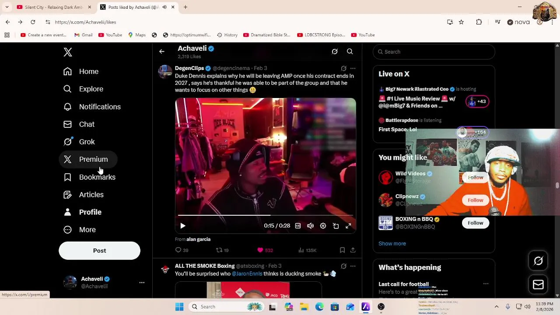Repost the DegenClips post
The height and width of the screenshot is (315, 560).
222,250
